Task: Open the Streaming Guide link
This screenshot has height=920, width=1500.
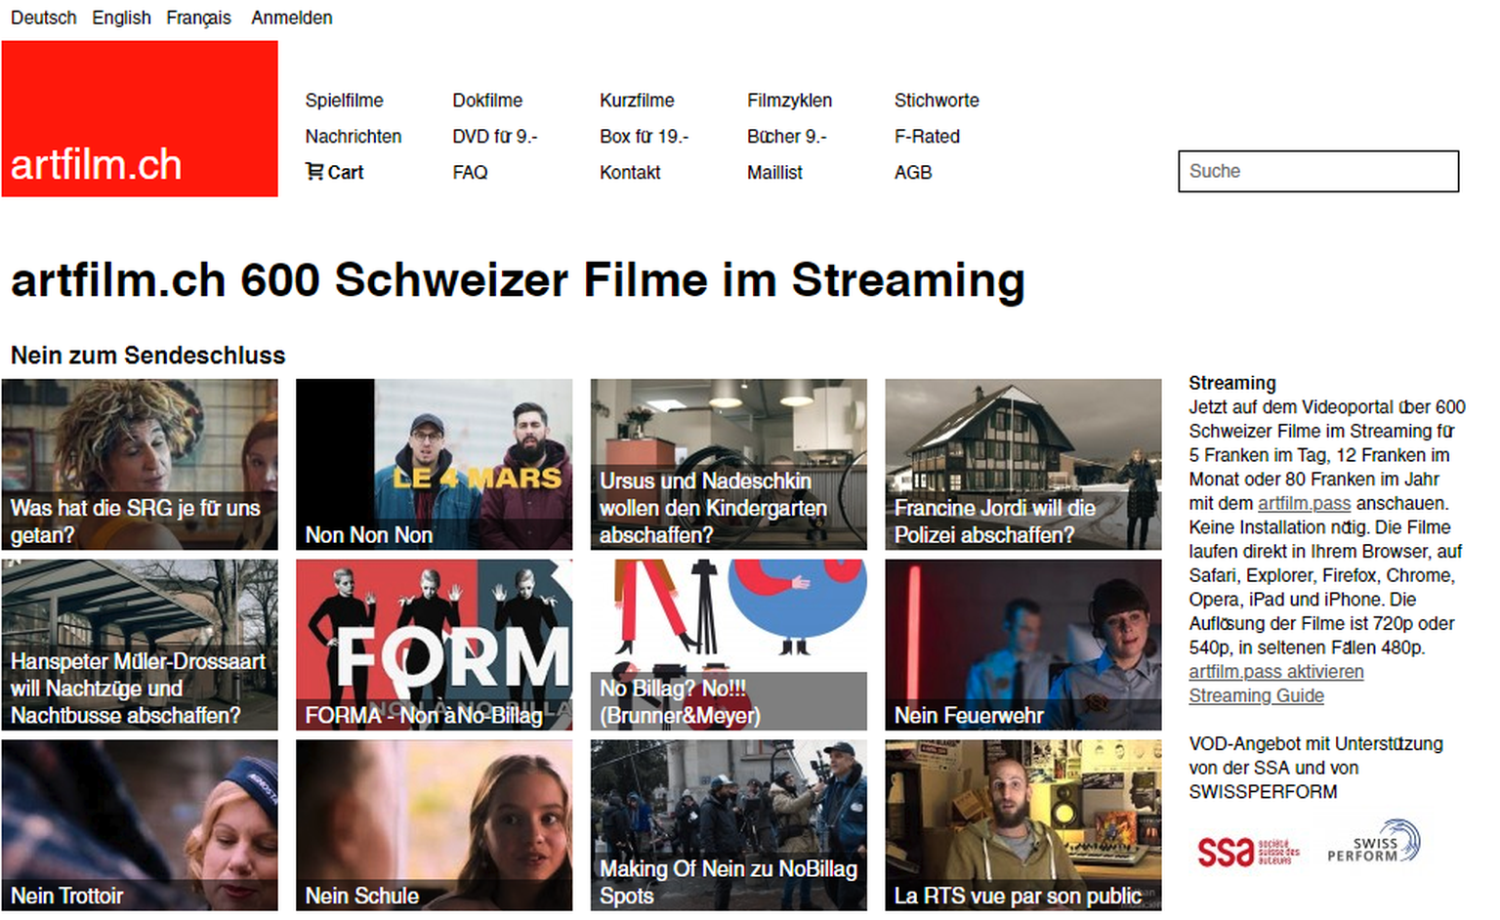Action: [1256, 695]
